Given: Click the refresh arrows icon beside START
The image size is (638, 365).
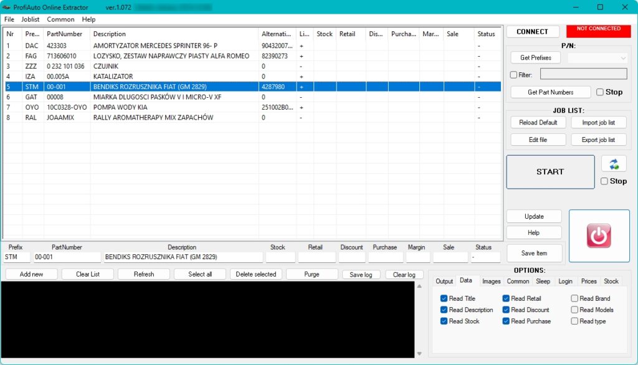Looking at the screenshot, I should 614,164.
